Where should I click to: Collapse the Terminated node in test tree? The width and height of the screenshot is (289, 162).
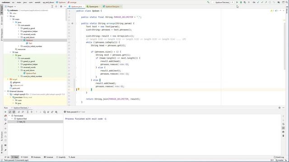pos(9,116)
